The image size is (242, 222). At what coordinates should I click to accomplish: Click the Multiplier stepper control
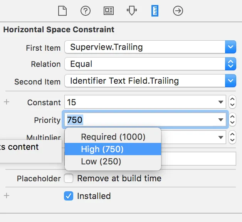click(x=232, y=137)
